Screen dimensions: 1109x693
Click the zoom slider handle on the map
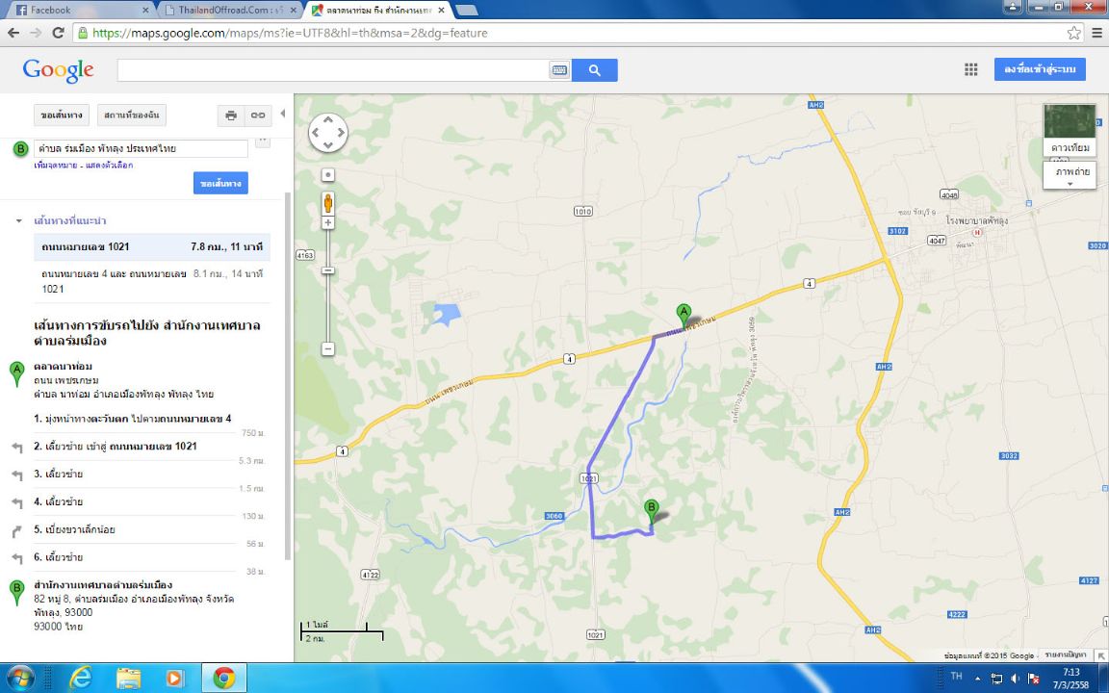point(327,270)
